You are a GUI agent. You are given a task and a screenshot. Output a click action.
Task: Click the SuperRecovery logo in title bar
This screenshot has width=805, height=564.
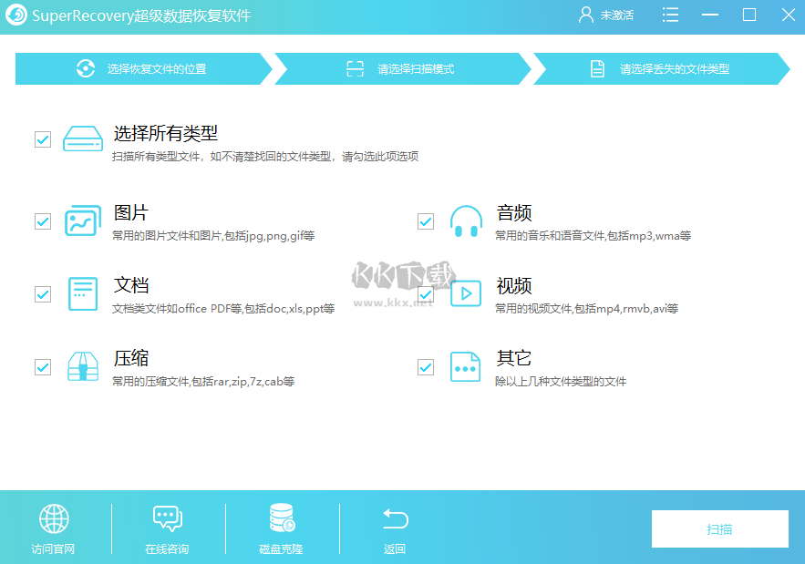(x=16, y=15)
